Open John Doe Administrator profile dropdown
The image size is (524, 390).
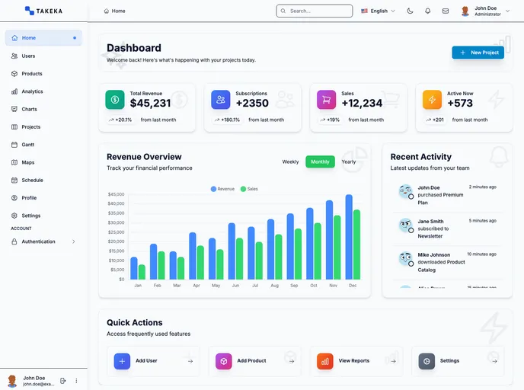[484, 11]
